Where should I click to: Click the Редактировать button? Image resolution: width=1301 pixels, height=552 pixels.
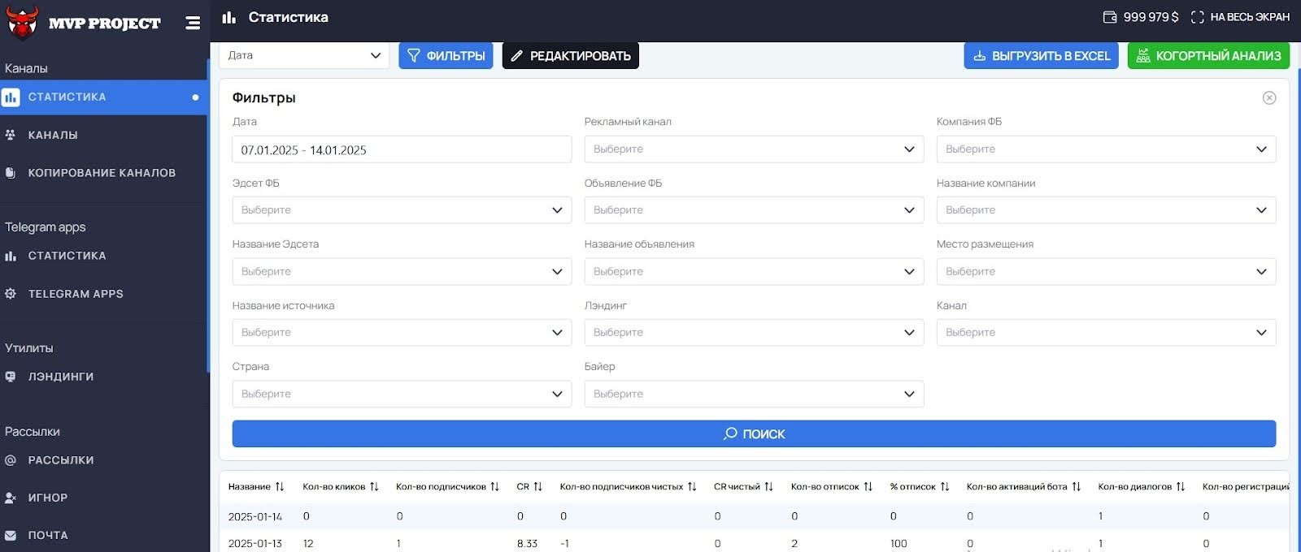[x=571, y=55]
